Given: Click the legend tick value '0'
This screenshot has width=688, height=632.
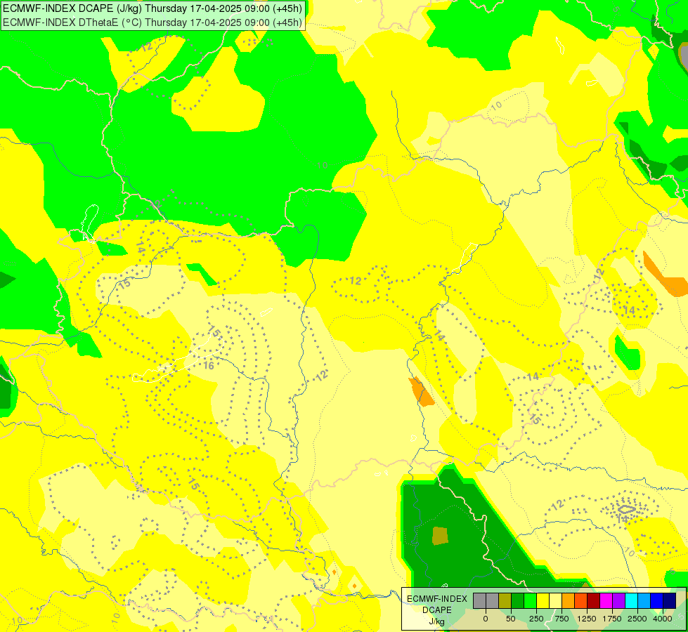Looking at the screenshot, I should (x=486, y=619).
